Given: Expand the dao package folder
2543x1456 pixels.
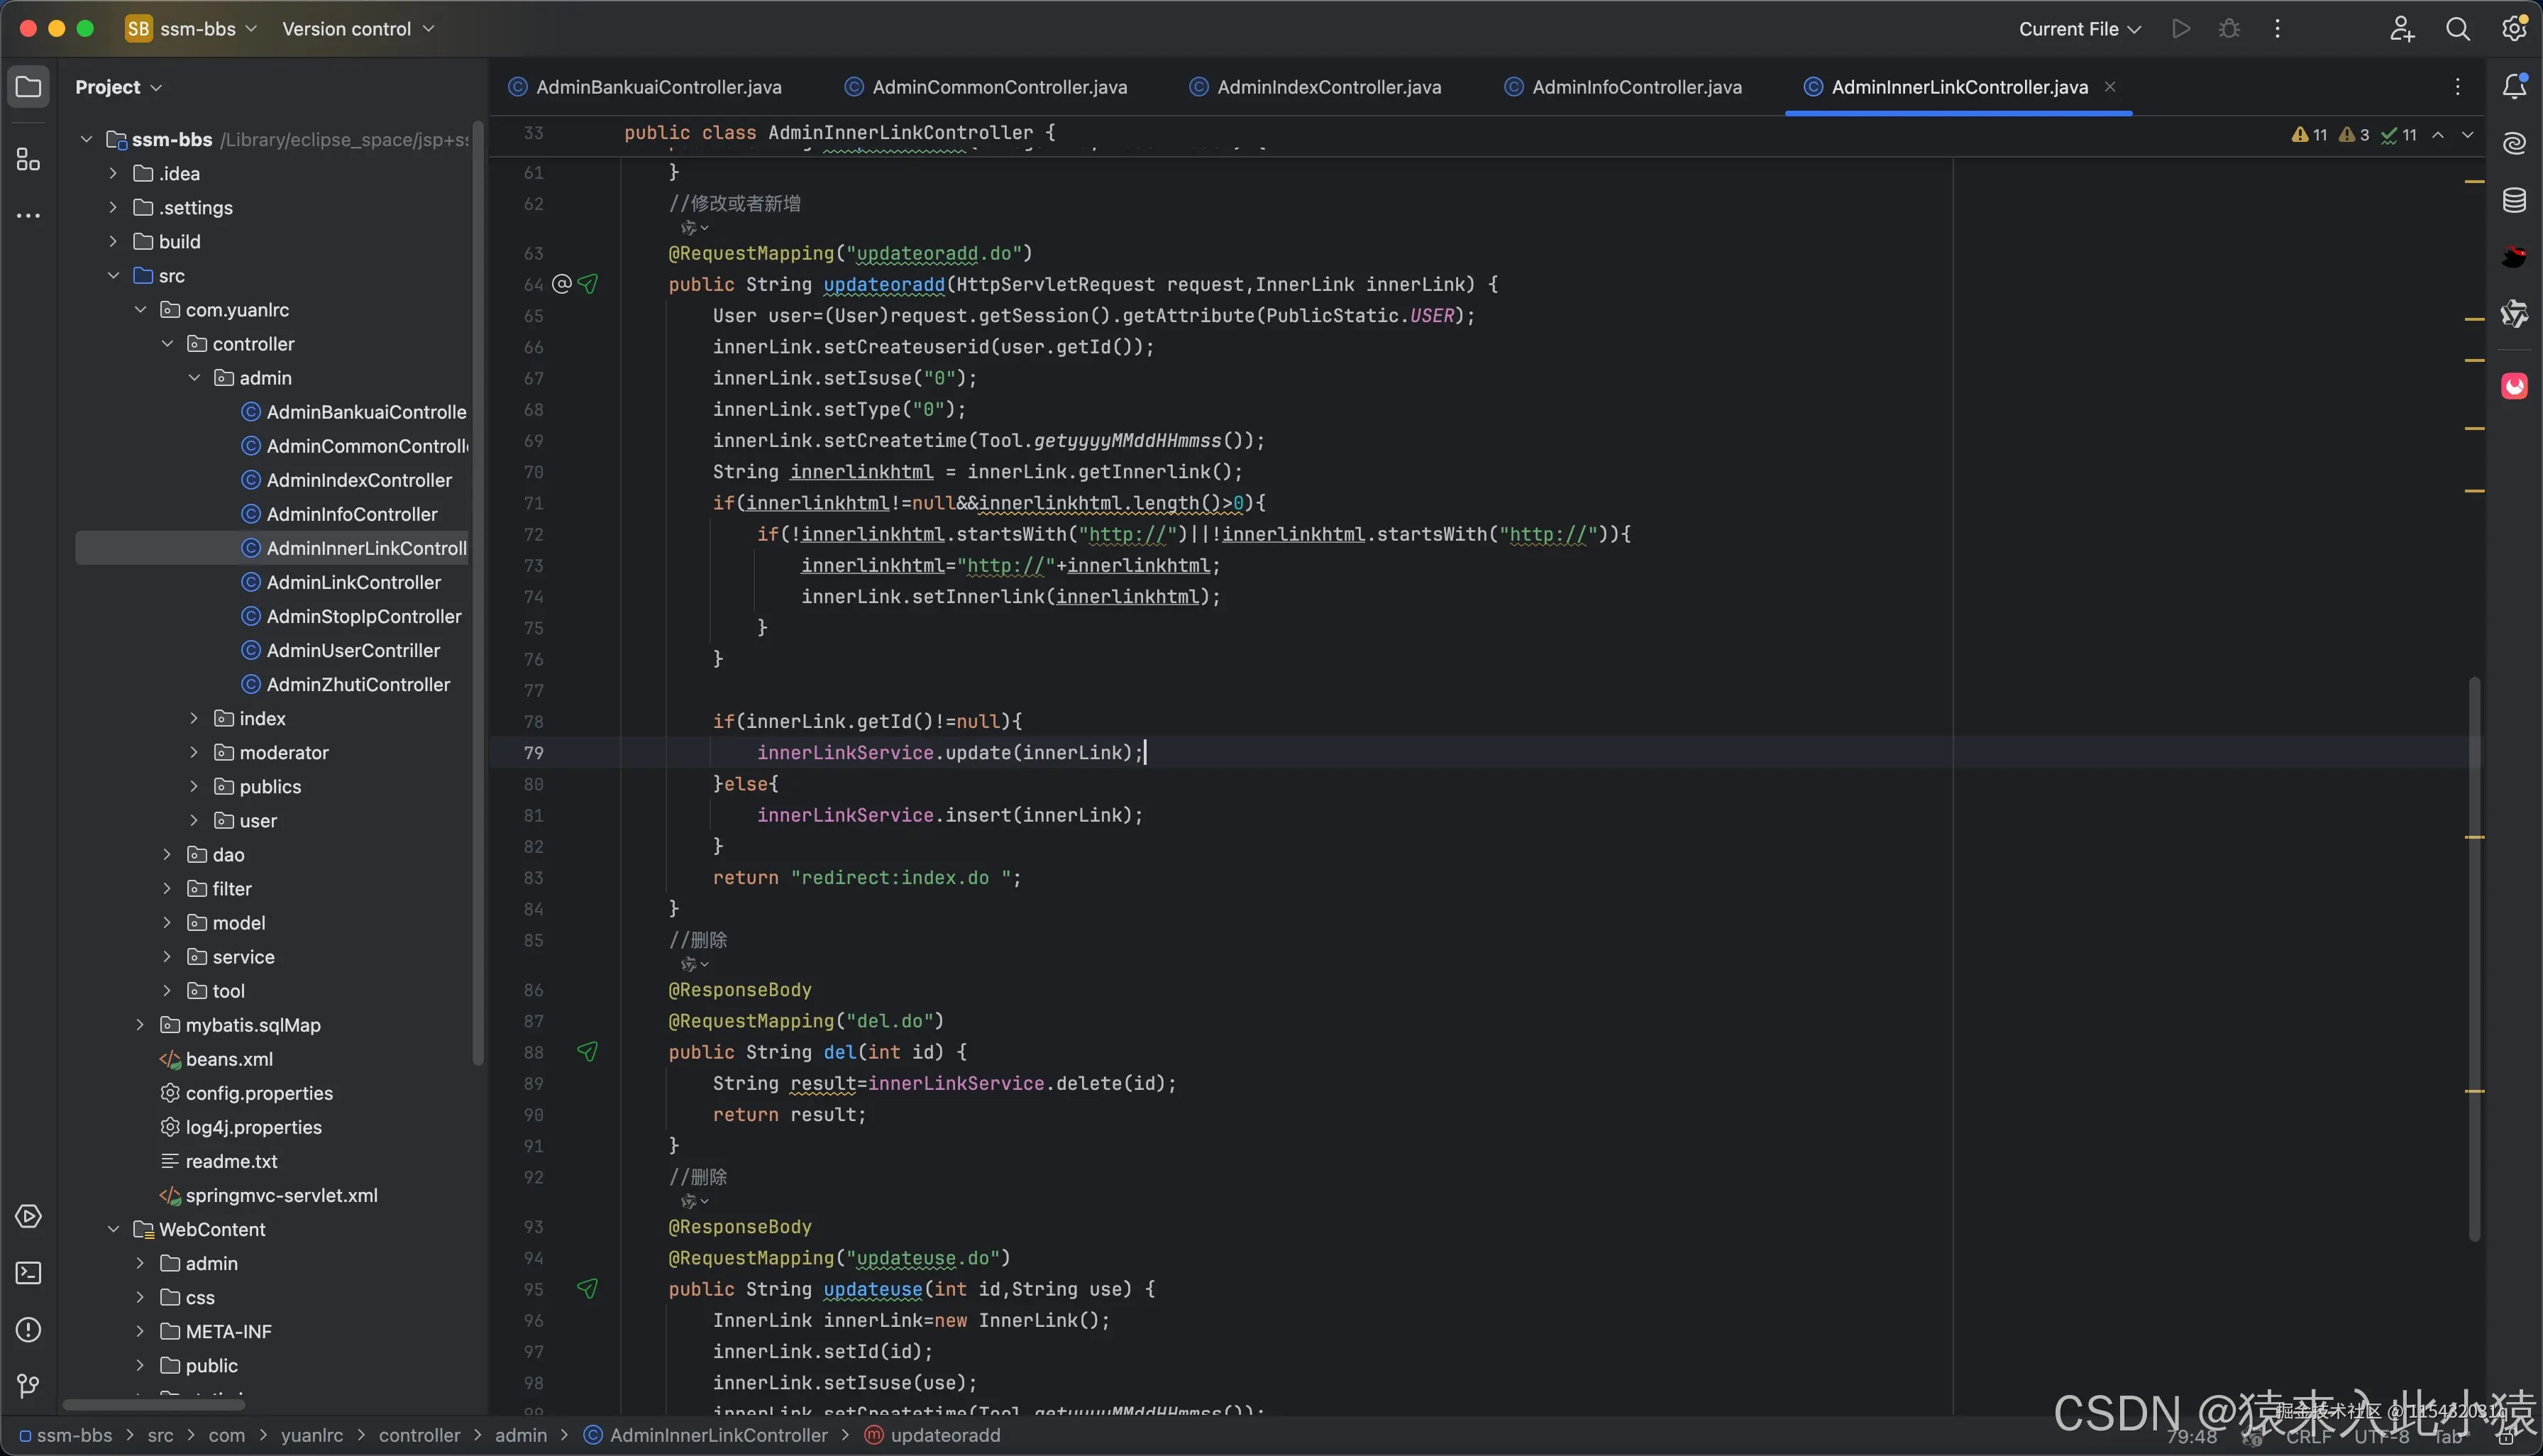Looking at the screenshot, I should [167, 855].
